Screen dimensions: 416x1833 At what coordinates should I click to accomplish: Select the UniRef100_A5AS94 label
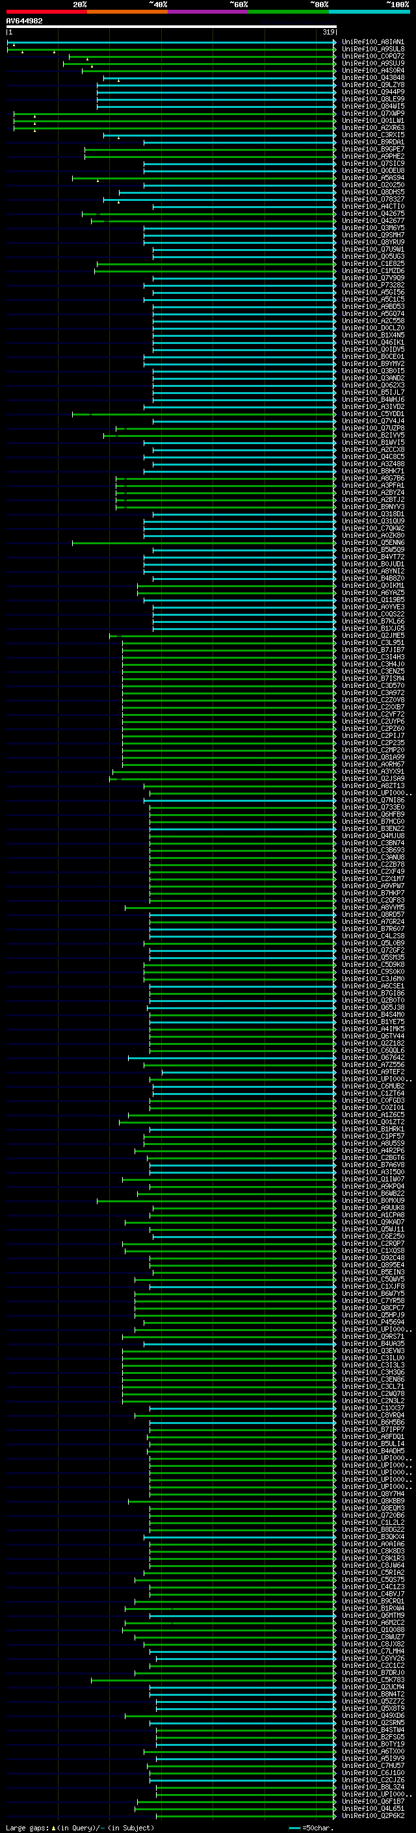[x=372, y=178]
